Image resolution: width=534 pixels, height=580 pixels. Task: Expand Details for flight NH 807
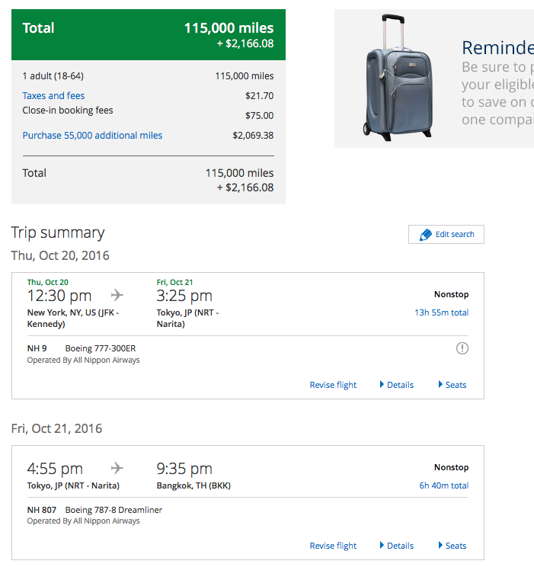pyautogui.click(x=396, y=546)
